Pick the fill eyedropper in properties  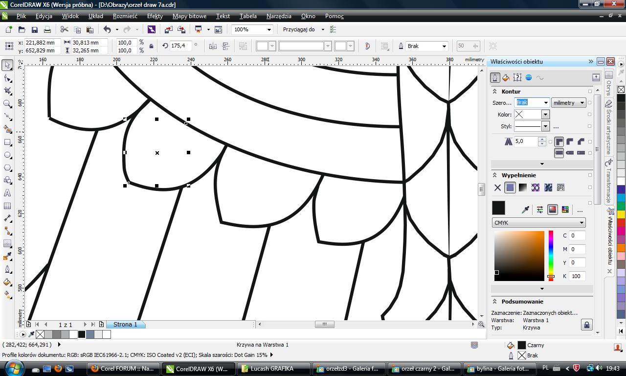pos(525,210)
